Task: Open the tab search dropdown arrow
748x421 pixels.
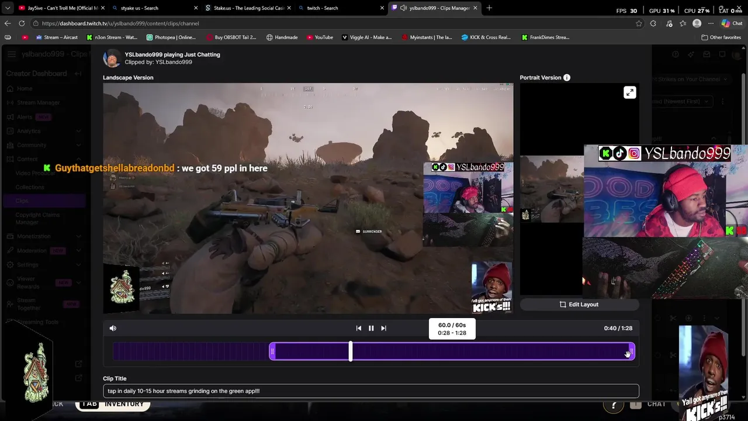Action: 8,8
